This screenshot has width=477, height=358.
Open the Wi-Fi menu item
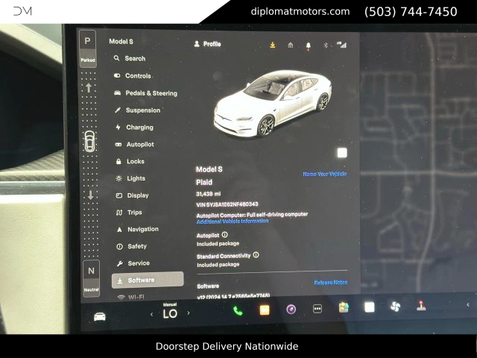tap(131, 297)
